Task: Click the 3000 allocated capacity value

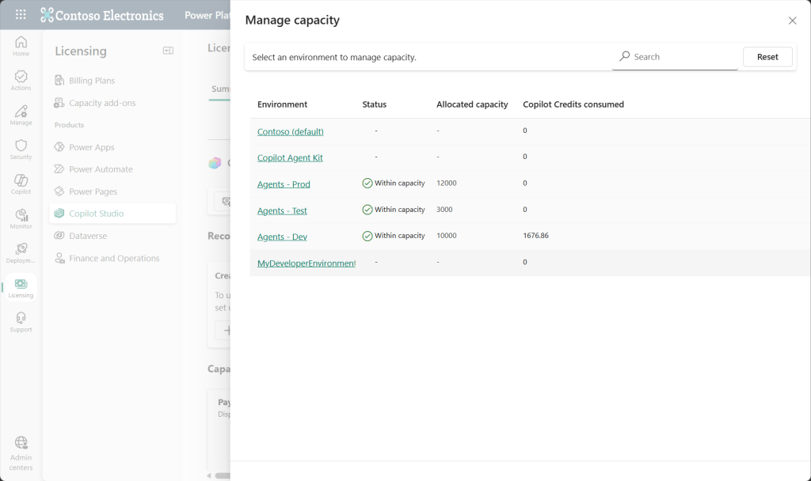Action: click(444, 209)
